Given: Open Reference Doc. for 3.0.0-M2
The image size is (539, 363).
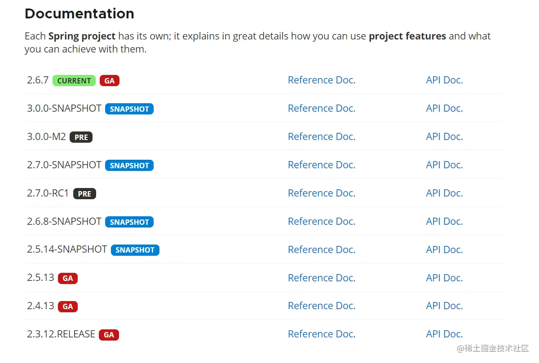Looking at the screenshot, I should (x=322, y=137).
